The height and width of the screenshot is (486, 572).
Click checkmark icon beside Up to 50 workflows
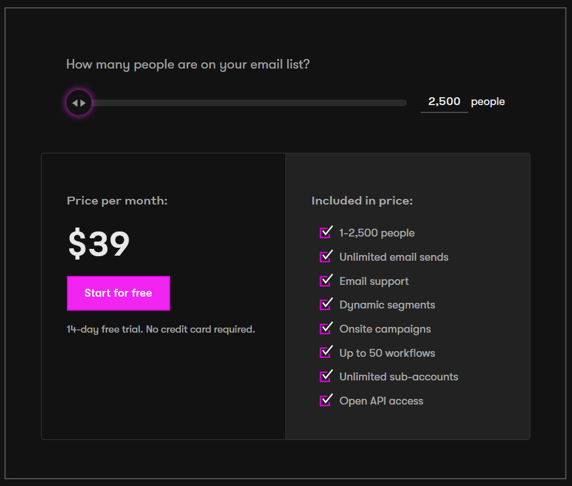click(326, 352)
